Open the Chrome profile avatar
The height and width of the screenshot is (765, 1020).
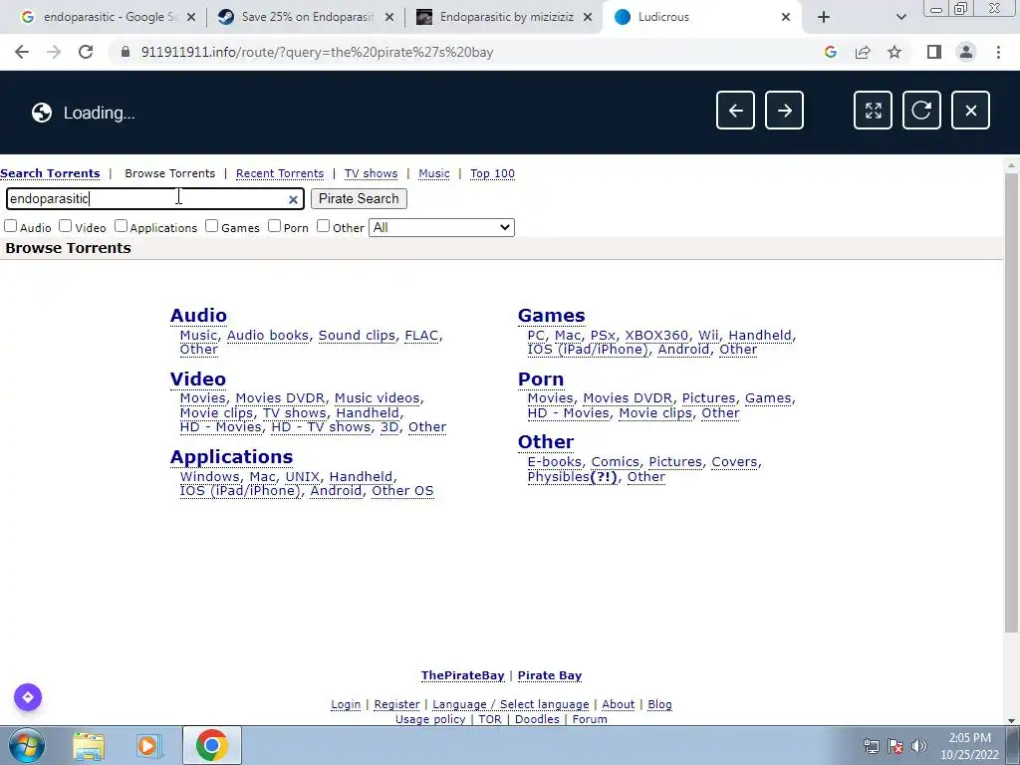pyautogui.click(x=966, y=52)
